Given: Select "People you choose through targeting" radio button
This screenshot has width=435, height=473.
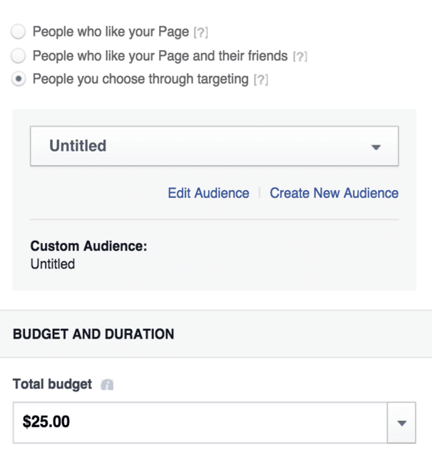Looking at the screenshot, I should pos(19,79).
